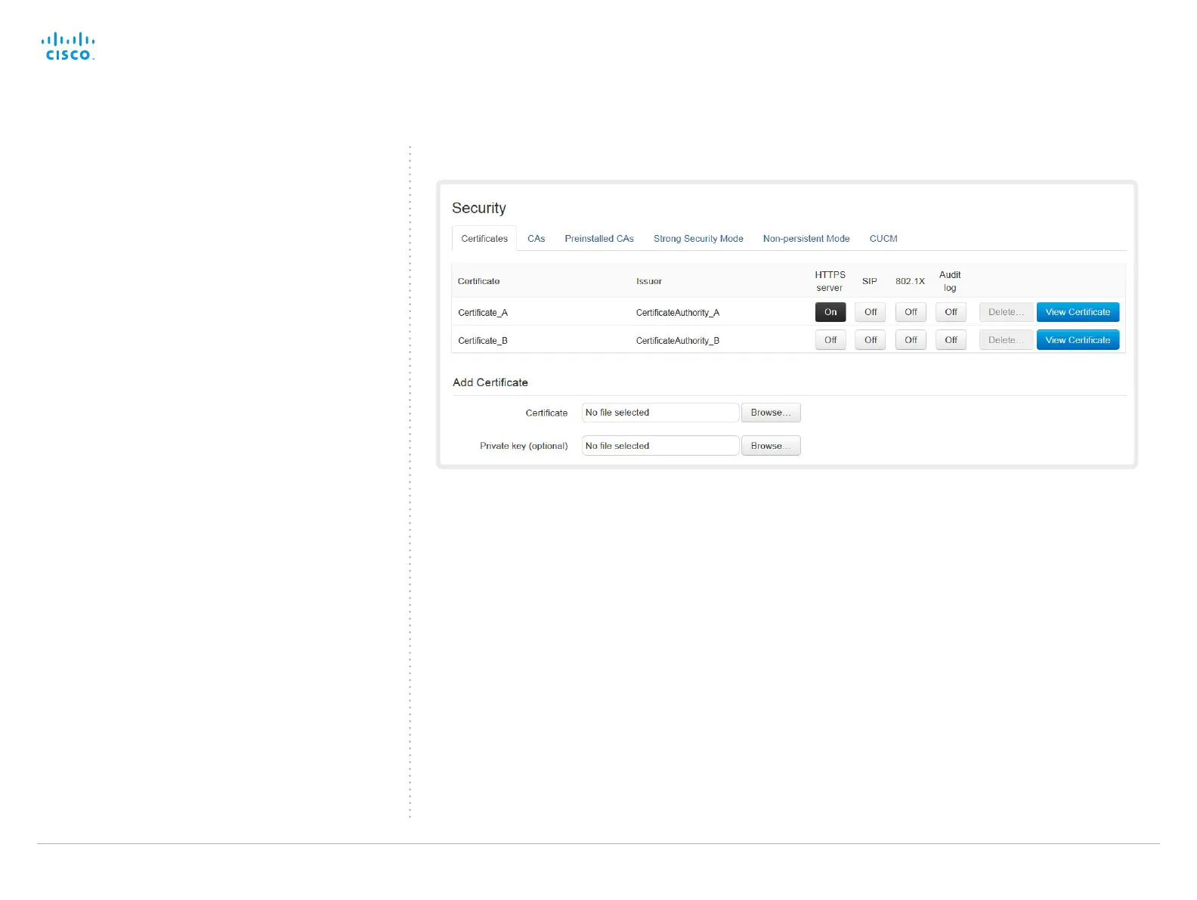Image resolution: width=1197 pixels, height=900 pixels.
Task: View Certificate for Certificate_B
Action: click(x=1078, y=340)
